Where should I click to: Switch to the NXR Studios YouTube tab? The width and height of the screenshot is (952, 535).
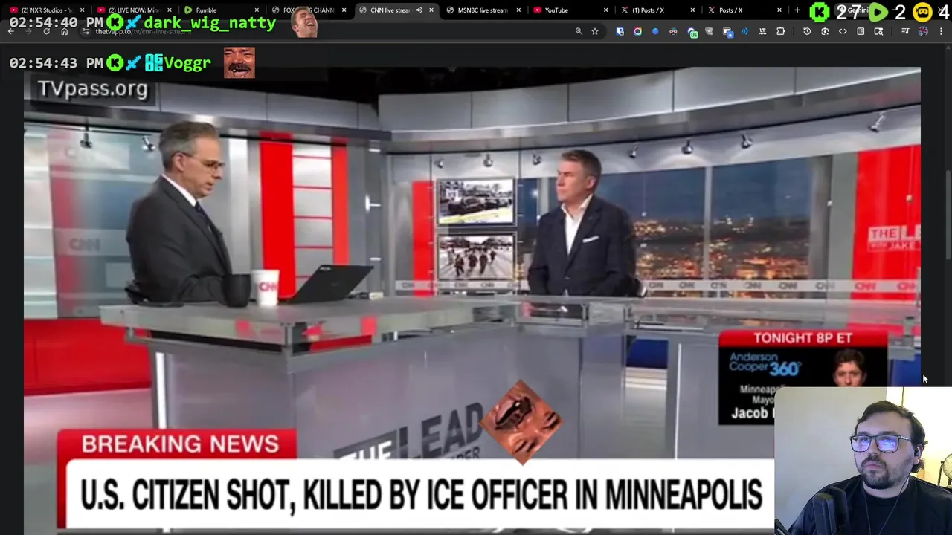tap(45, 10)
